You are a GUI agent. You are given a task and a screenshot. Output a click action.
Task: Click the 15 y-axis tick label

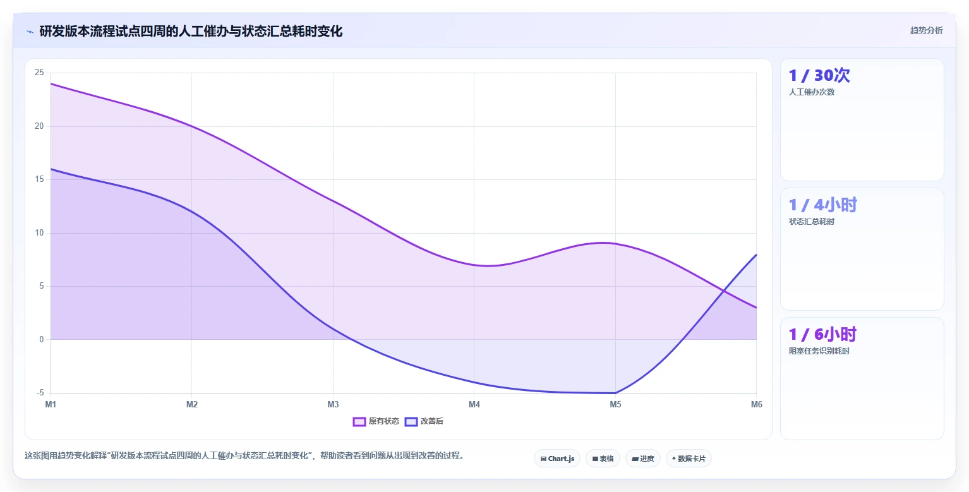coord(39,179)
